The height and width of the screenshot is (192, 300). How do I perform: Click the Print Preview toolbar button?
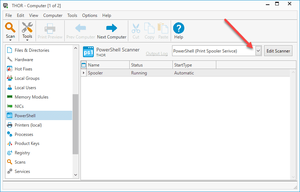point(50,31)
